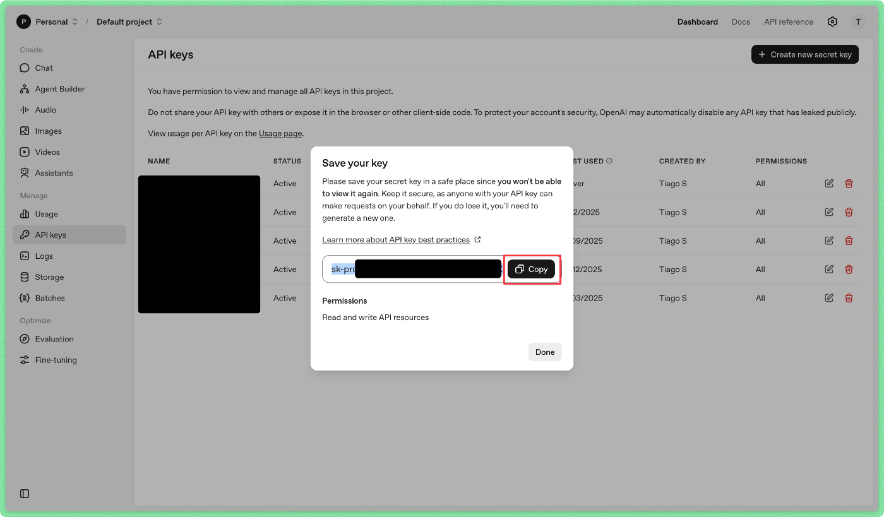Screen dimensions: 884x517
Task: Open the Videos section
Action: click(46, 152)
